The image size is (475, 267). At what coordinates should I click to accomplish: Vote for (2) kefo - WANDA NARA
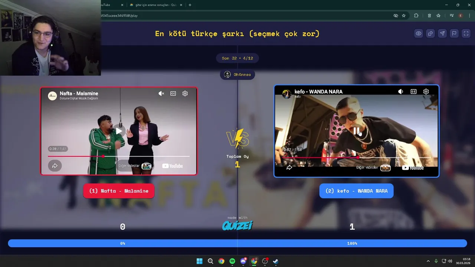click(x=356, y=191)
